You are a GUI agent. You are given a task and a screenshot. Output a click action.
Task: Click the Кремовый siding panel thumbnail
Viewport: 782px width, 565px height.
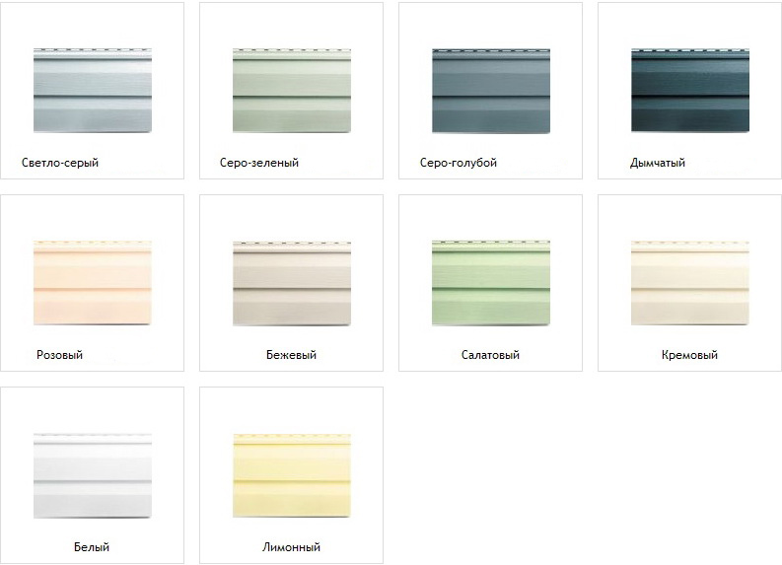[689, 282]
